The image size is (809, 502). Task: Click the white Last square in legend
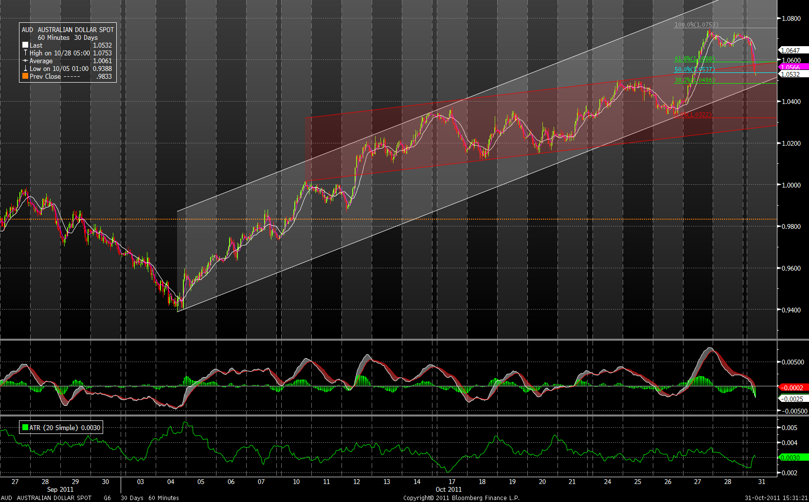[x=25, y=45]
